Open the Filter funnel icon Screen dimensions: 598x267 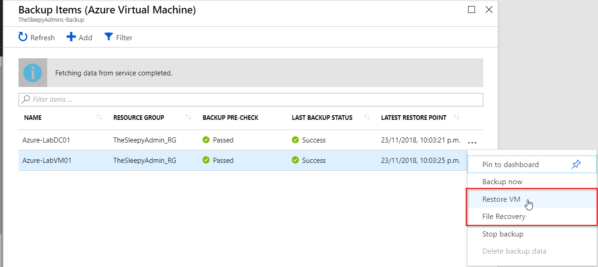coord(109,37)
